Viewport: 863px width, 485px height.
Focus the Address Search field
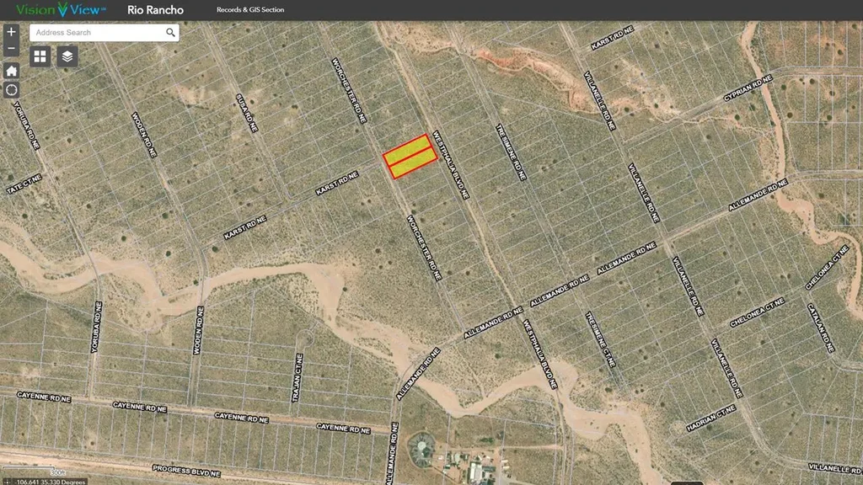point(97,33)
